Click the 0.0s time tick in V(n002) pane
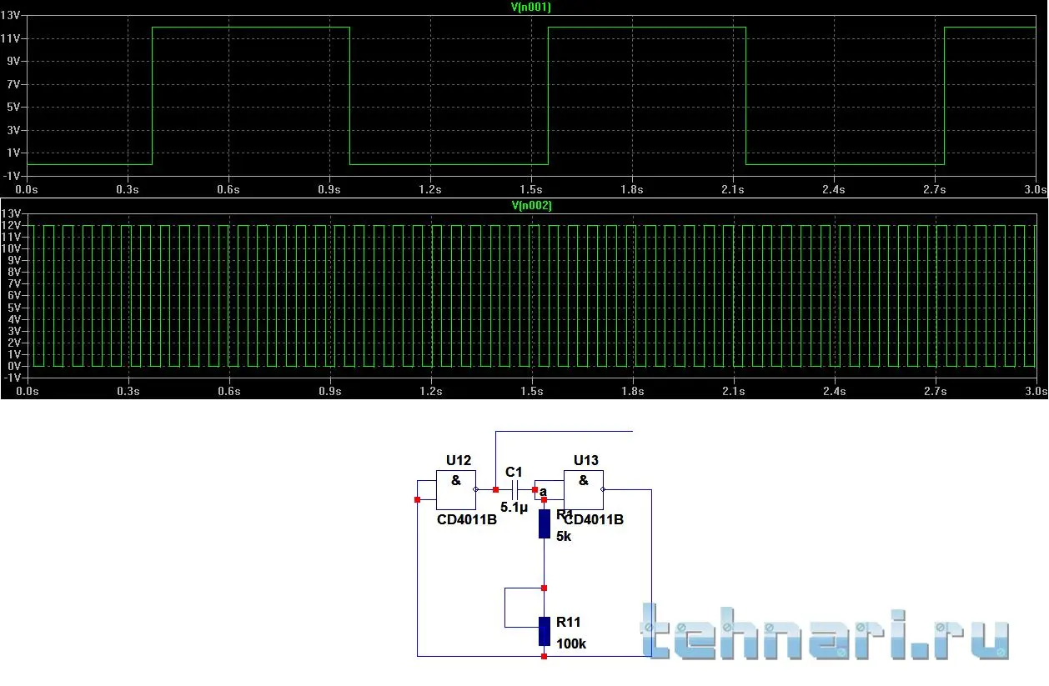The image size is (1049, 686). pyautogui.click(x=28, y=391)
